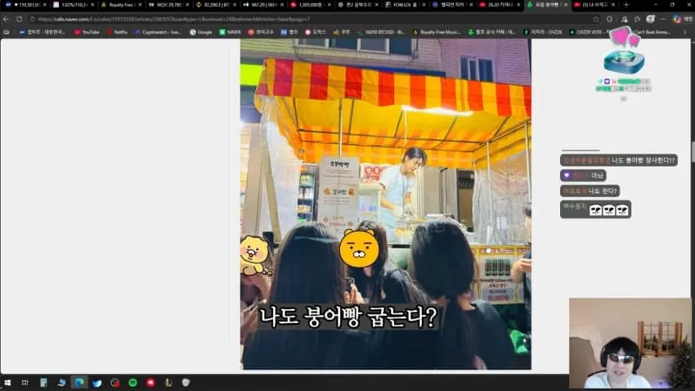Click chat message '아님'
This screenshot has width=695, height=391.
pyautogui.click(x=583, y=176)
